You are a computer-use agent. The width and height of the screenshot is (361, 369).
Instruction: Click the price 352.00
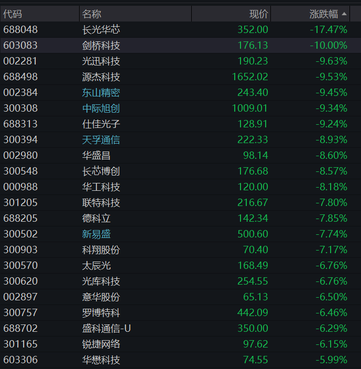point(253,30)
